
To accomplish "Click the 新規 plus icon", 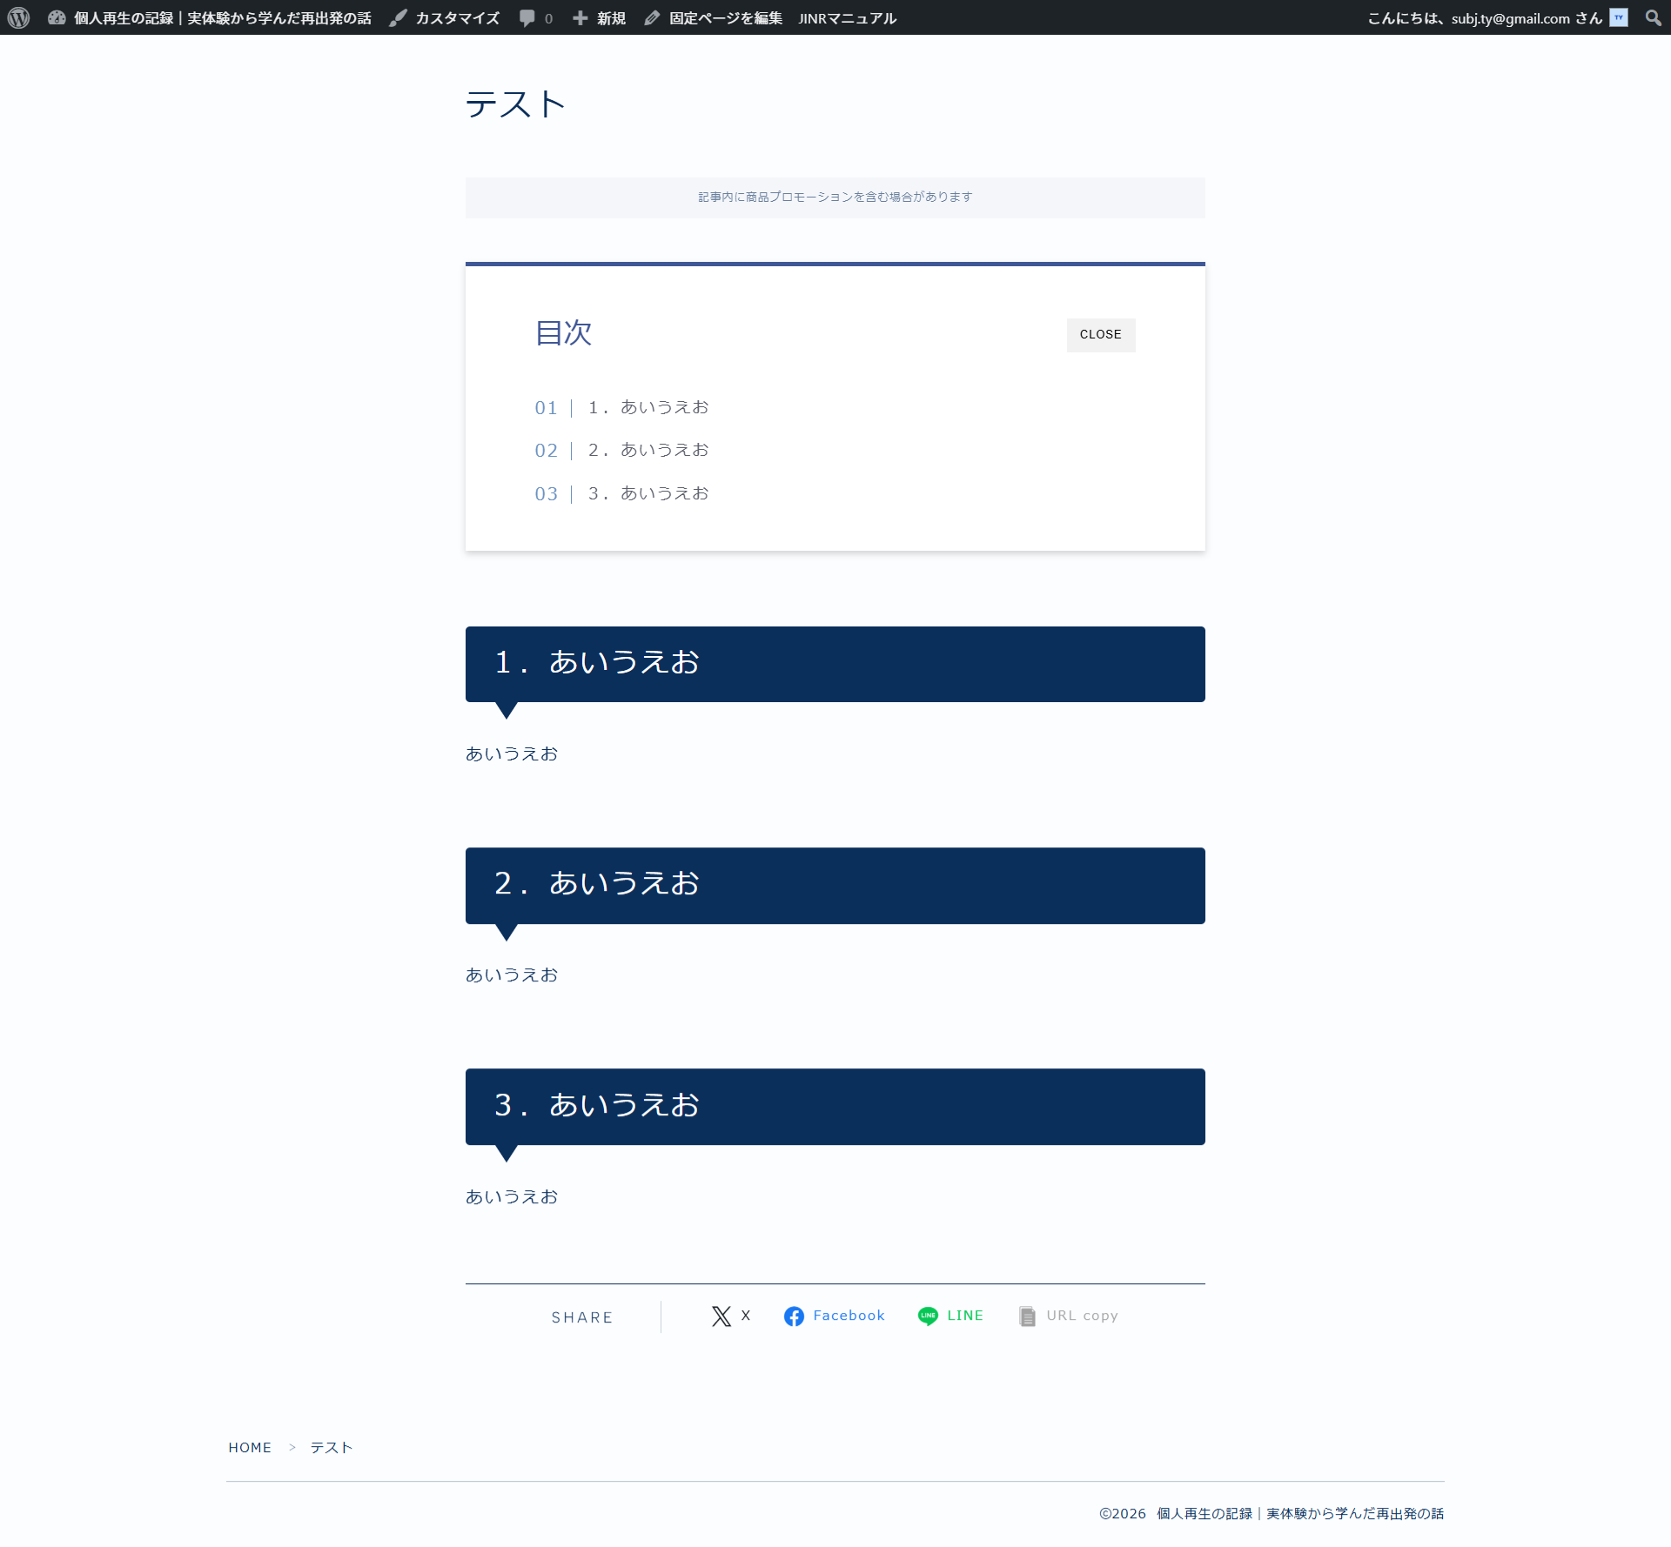I will click(580, 17).
